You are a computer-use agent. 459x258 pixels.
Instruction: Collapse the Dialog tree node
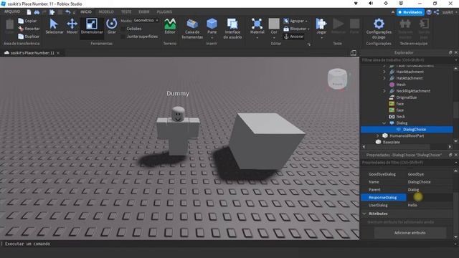tap(384, 123)
